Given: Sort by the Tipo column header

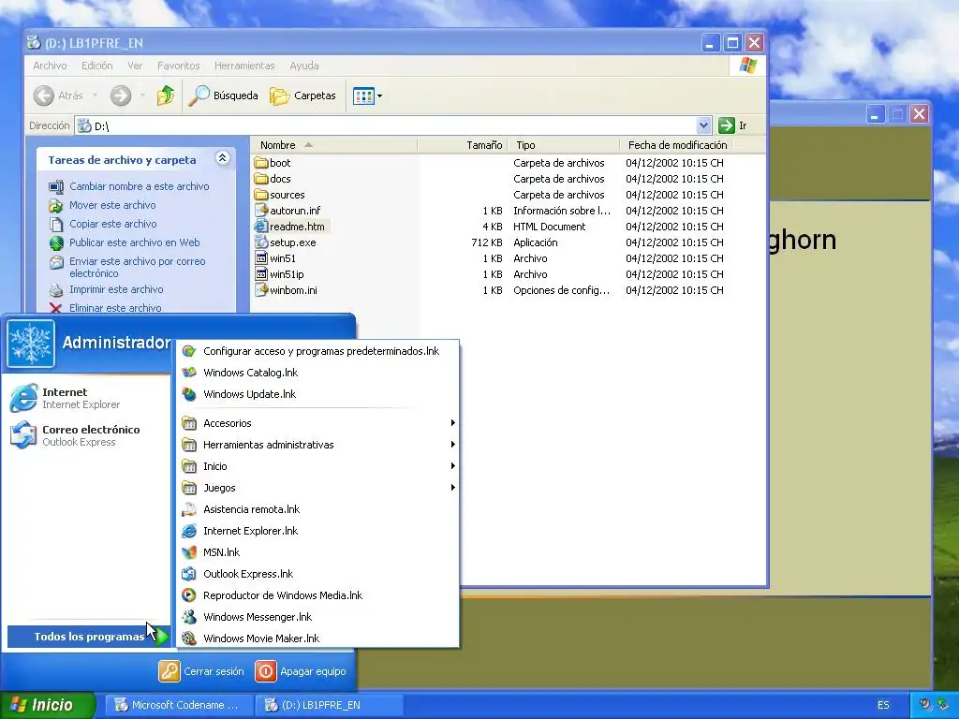Looking at the screenshot, I should (x=563, y=145).
